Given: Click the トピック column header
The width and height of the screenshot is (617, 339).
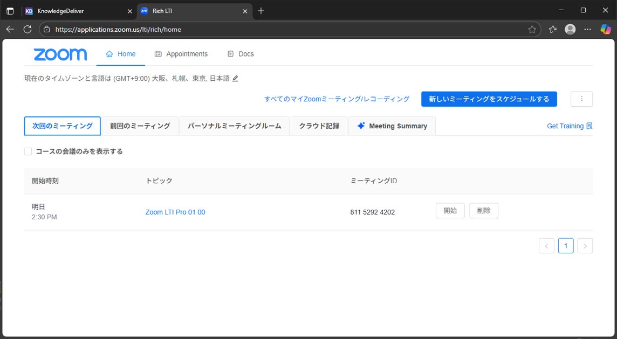Looking at the screenshot, I should pyautogui.click(x=159, y=181).
